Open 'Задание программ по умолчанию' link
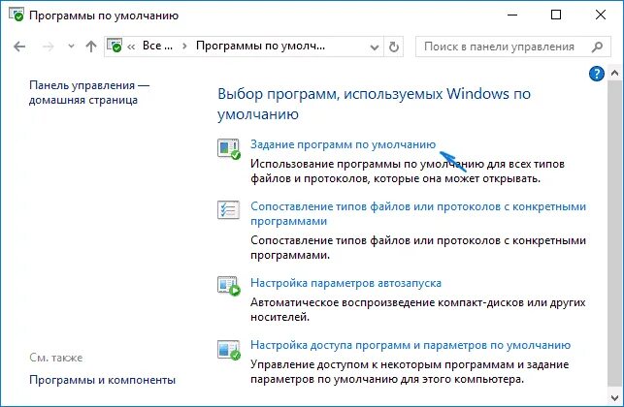Viewport: 624px width, 407px height. [x=343, y=144]
